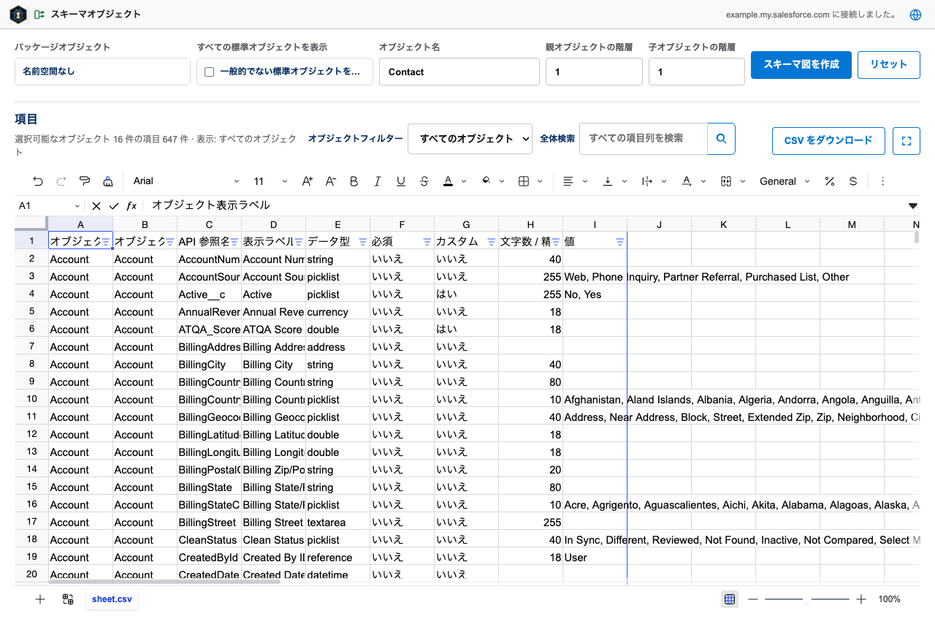This screenshot has height=627, width=935.
Task: Open filter on column B header
Action: point(170,241)
